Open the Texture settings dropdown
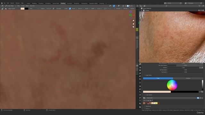The image size is (205, 115). 80,9
